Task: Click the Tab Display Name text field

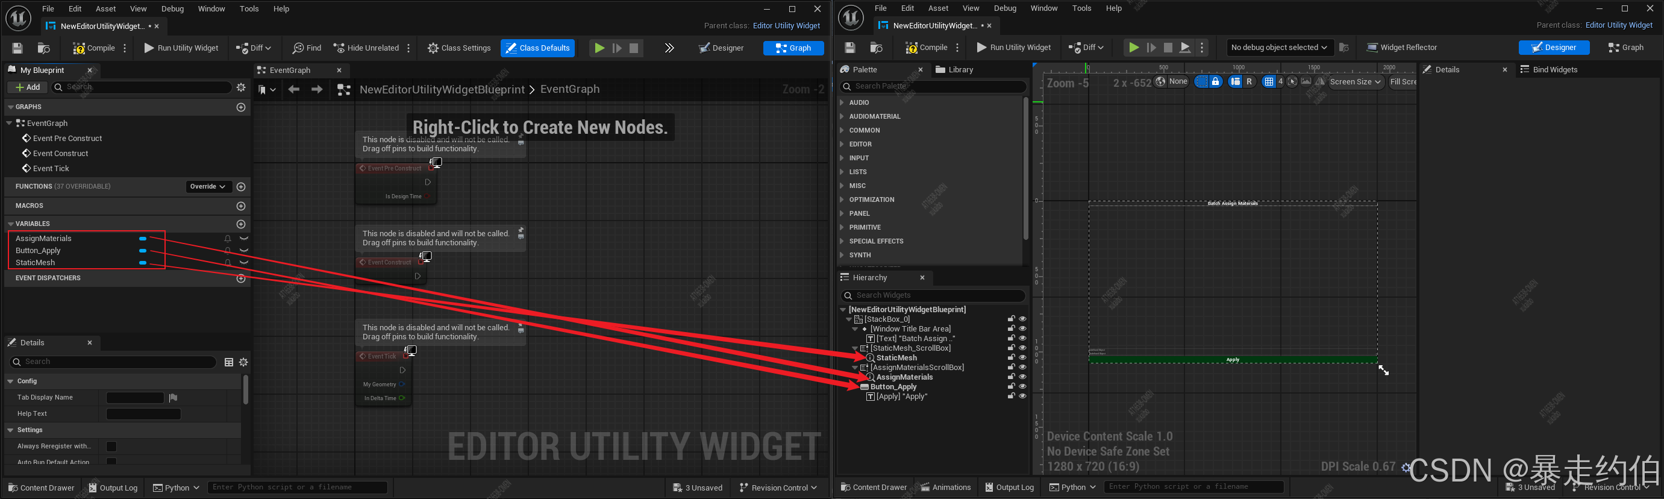Action: [135, 398]
